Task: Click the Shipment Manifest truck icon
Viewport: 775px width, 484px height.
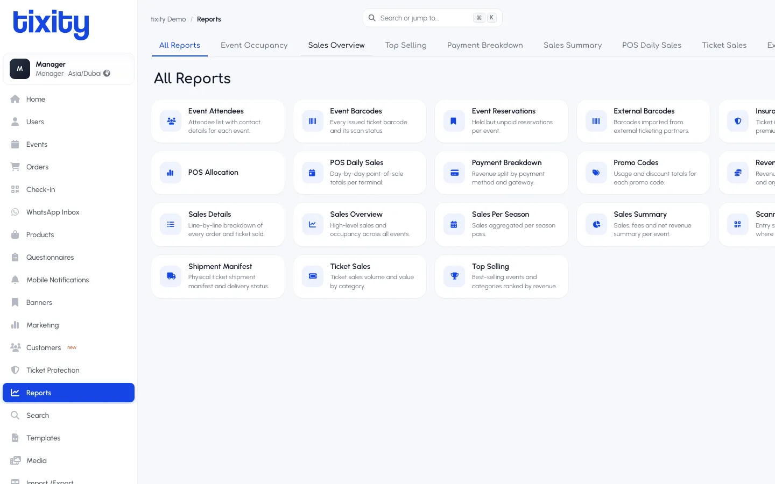Action: [x=171, y=276]
